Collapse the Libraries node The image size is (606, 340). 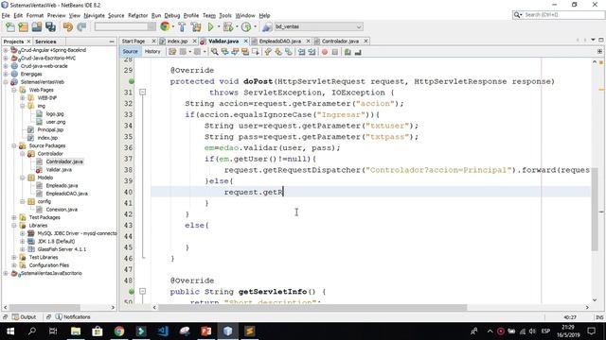pos(14,226)
